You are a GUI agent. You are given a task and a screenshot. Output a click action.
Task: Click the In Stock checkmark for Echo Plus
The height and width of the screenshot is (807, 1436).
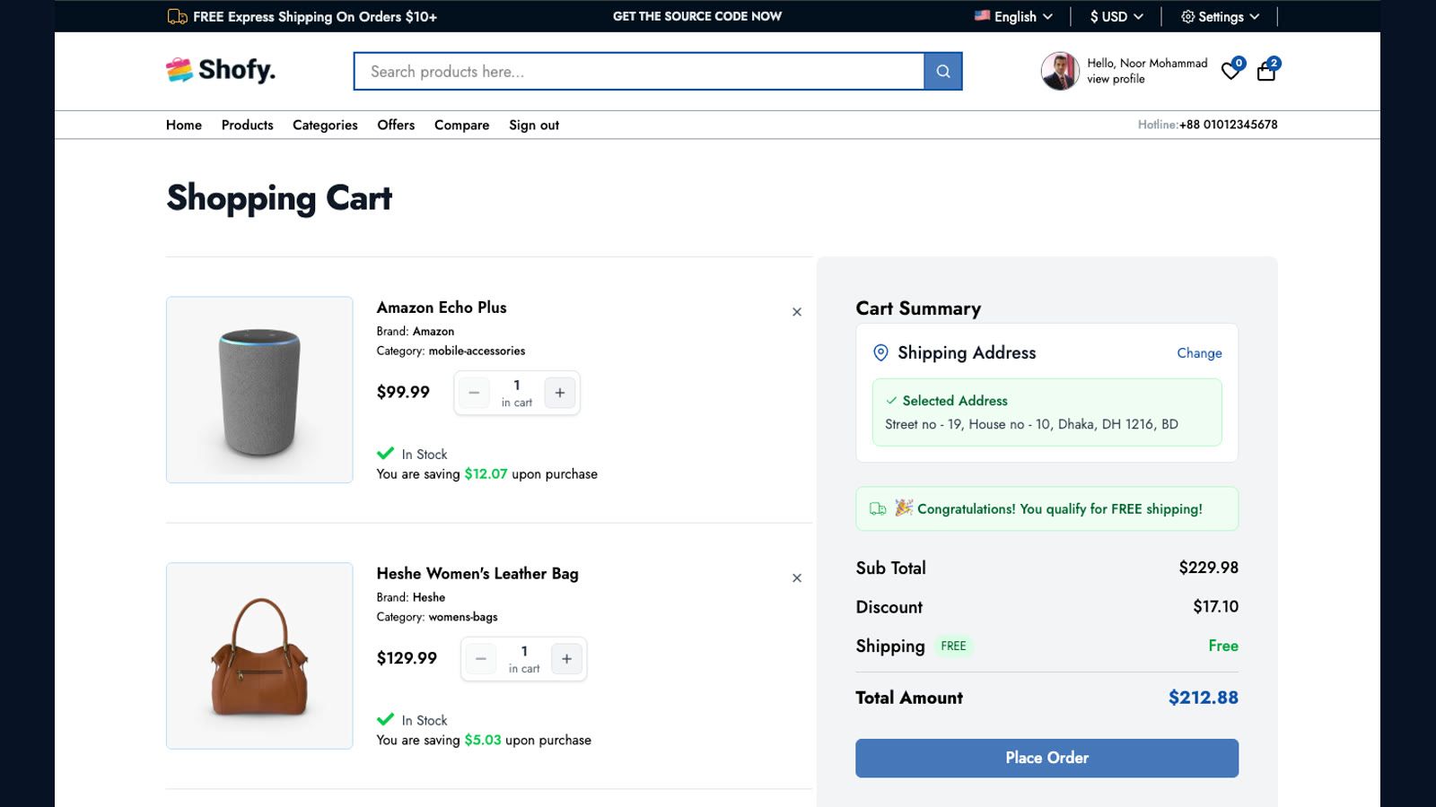pos(386,454)
